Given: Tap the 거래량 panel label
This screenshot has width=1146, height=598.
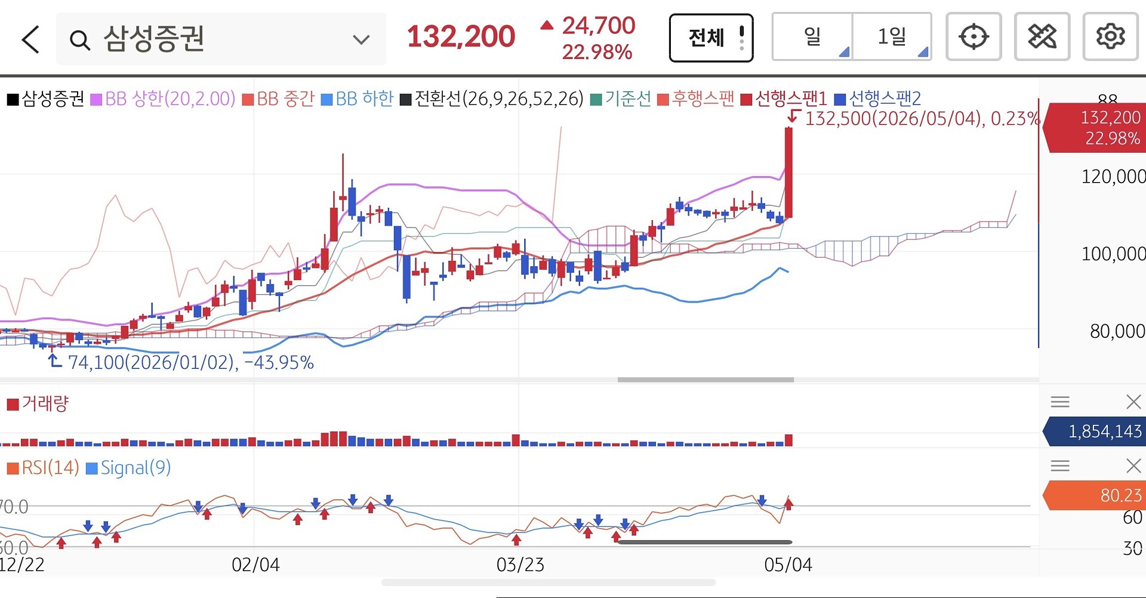Looking at the screenshot, I should pyautogui.click(x=45, y=404).
